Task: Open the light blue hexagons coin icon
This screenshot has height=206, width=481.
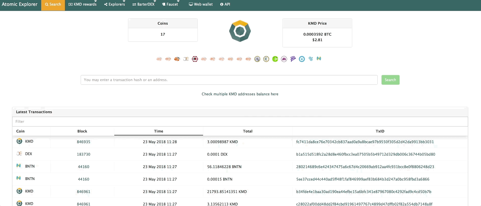Action: point(311,59)
